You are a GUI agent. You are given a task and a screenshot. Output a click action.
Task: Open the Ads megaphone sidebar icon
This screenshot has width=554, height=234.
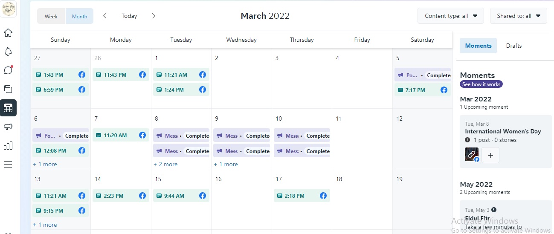[8, 127]
